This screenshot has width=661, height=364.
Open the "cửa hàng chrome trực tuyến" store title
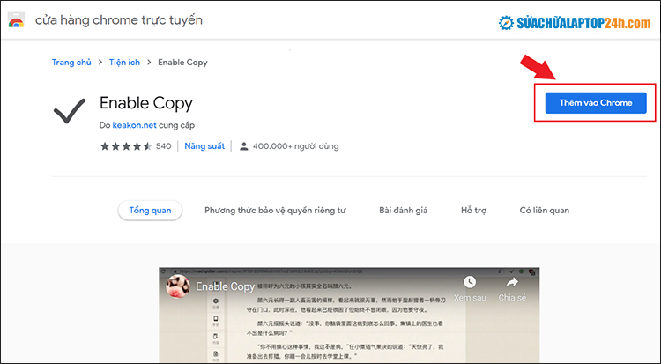click(x=118, y=19)
